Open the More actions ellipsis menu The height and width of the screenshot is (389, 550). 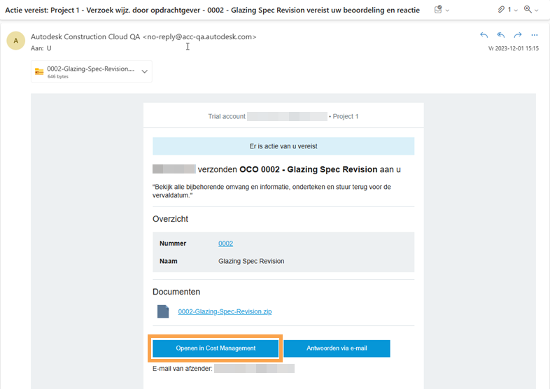535,35
